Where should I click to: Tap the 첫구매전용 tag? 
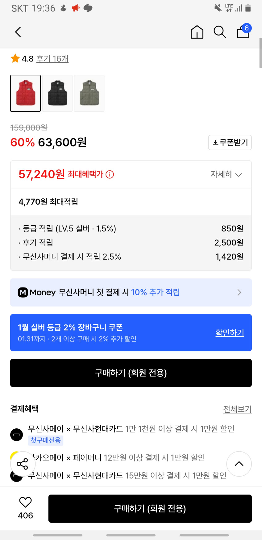(x=46, y=440)
